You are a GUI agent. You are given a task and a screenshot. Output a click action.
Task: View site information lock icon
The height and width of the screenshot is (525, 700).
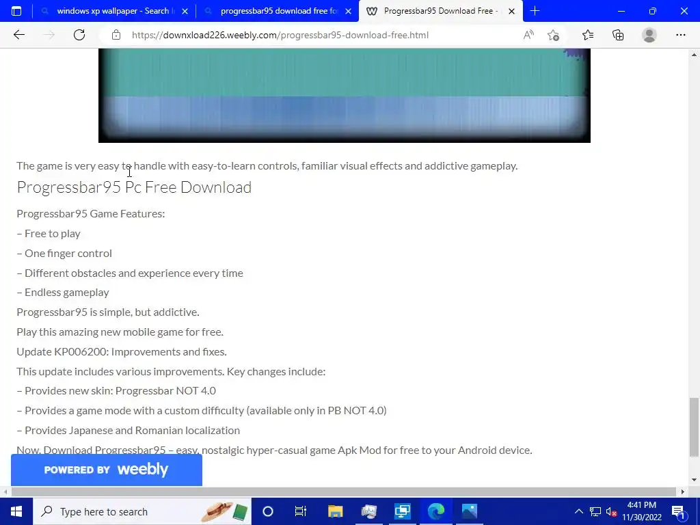(116, 35)
